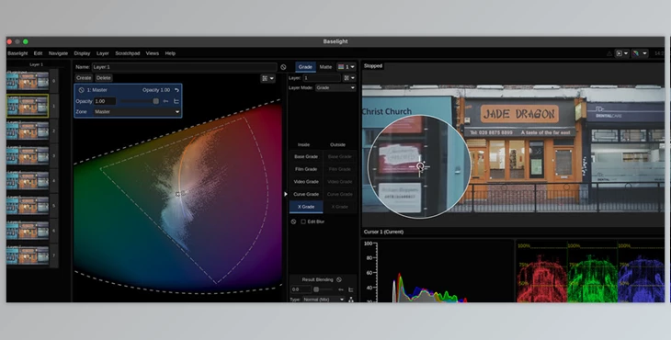Switch to the Grade tab

pos(305,67)
